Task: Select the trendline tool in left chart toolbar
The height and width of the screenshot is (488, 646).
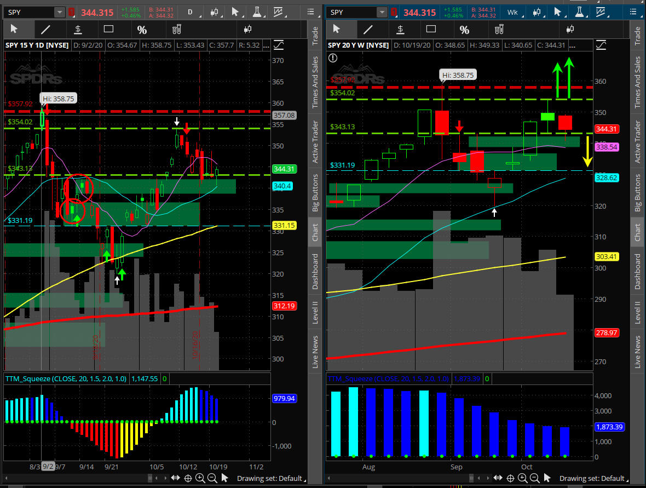Action: pos(46,29)
